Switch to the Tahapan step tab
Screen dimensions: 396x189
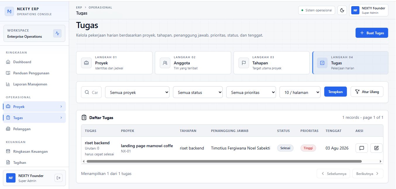coord(272,63)
